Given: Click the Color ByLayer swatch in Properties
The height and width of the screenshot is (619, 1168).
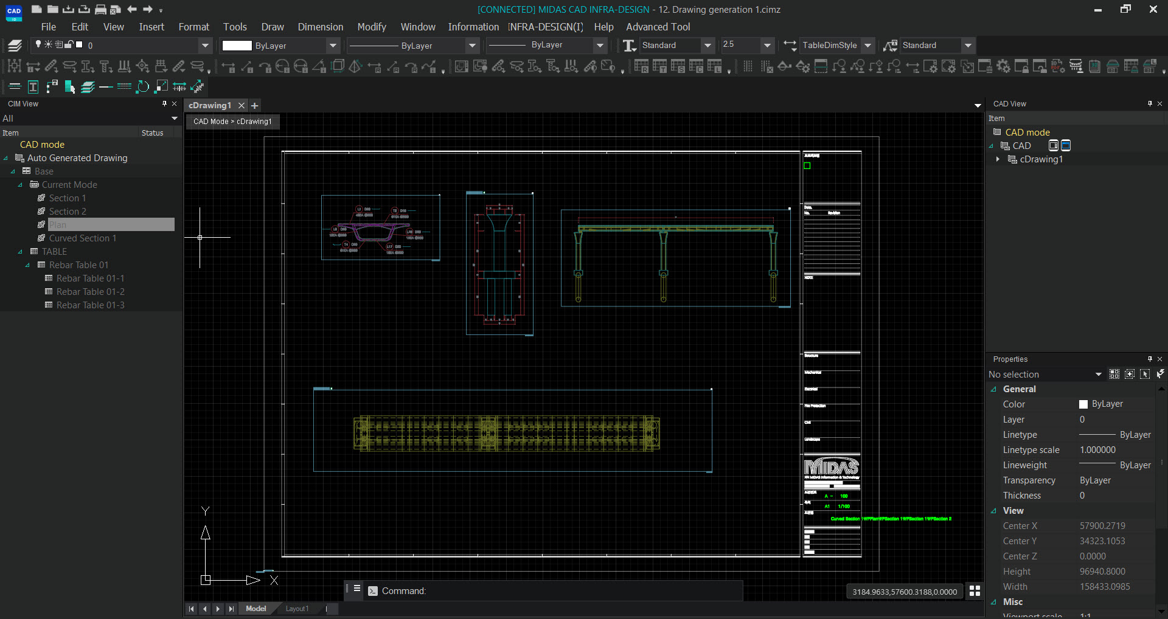Looking at the screenshot, I should [x=1083, y=404].
